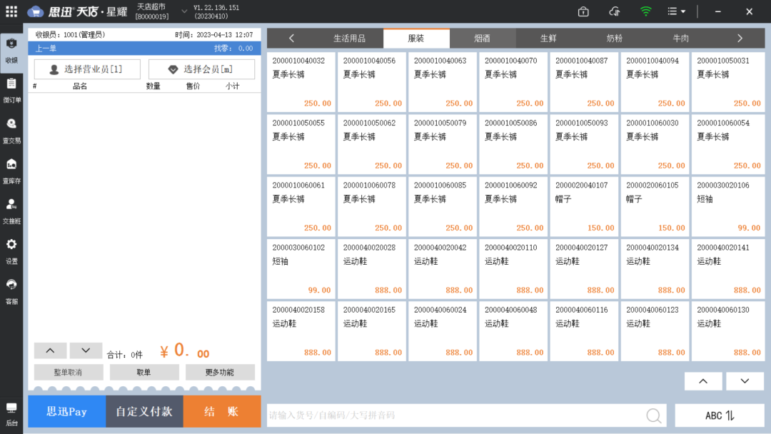
Task: Click the lock icon in the title bar
Action: (x=583, y=11)
